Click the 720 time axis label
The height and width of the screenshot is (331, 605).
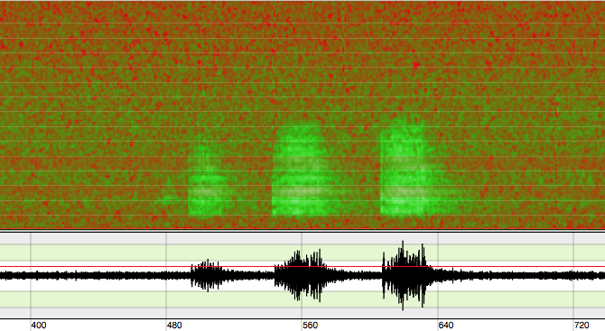pyautogui.click(x=582, y=326)
